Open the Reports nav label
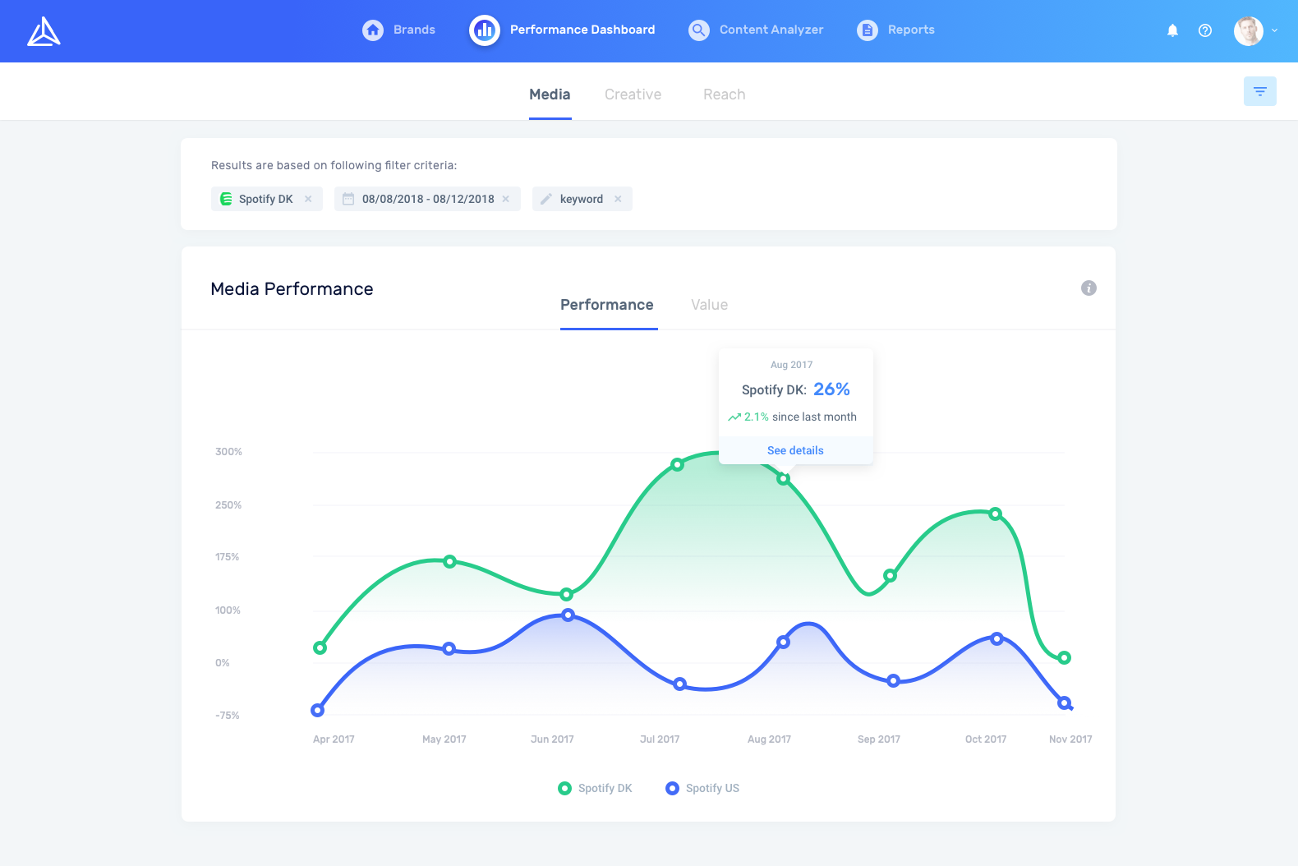The image size is (1298, 866). 911,30
